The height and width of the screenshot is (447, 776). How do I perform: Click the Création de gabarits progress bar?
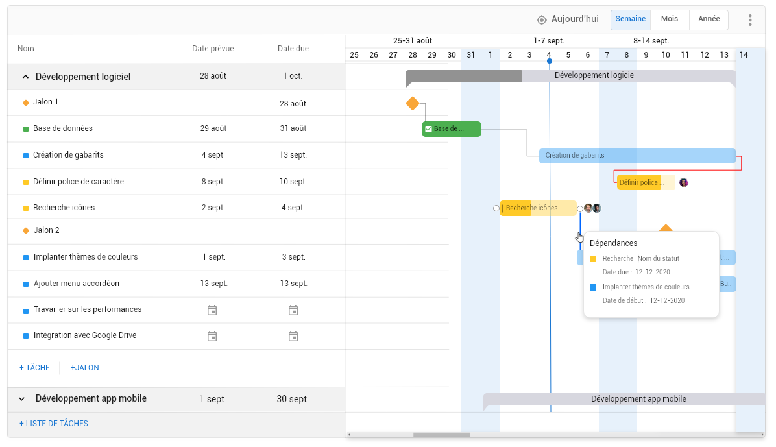pyautogui.click(x=637, y=156)
